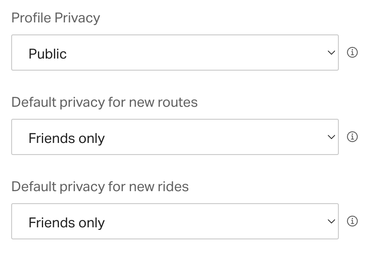Click the chevron arrow in Profile Privacy box

click(x=331, y=53)
